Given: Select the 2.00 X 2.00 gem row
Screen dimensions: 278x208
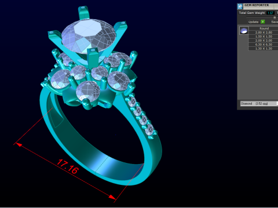Looking at the screenshot, I should tap(264, 40).
